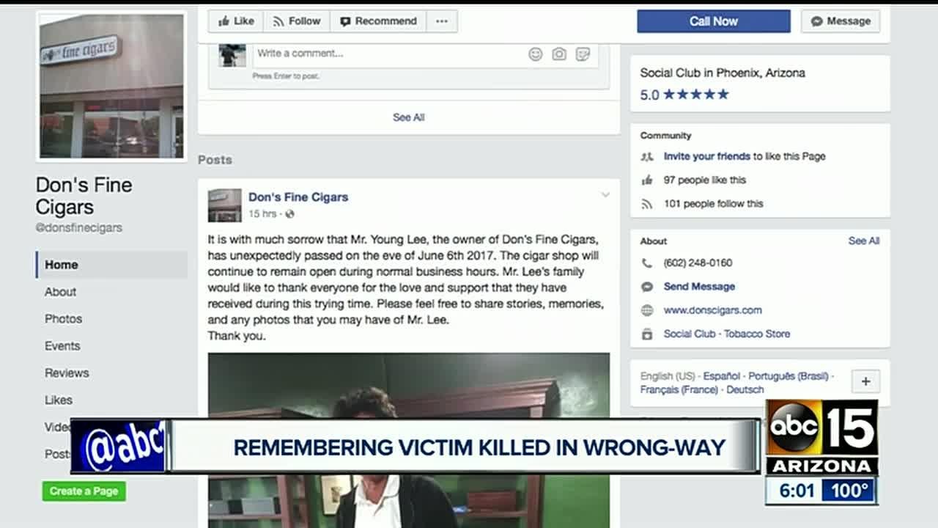Click See All under comment box
Screen dimensions: 938x528
point(409,117)
